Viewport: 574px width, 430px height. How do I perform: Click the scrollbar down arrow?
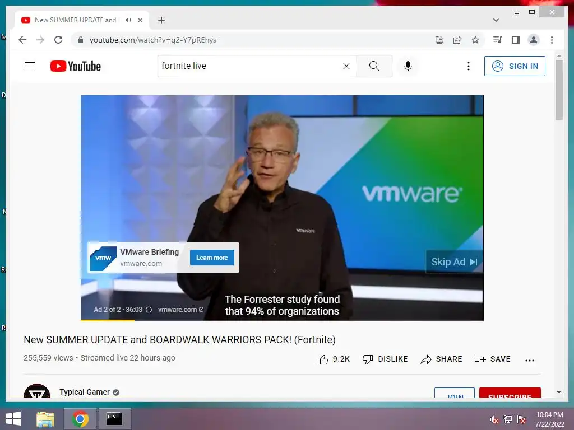(x=559, y=392)
